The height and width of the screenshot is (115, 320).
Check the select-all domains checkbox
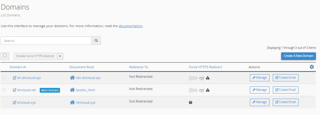pyautogui.click(x=5, y=55)
